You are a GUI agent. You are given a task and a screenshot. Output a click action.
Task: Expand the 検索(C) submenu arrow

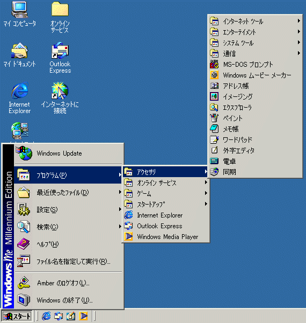point(120,227)
